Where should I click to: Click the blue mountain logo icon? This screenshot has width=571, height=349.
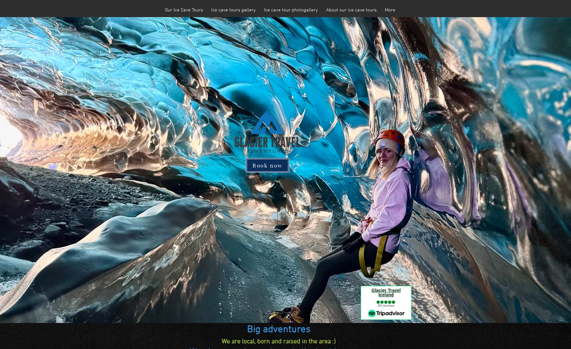pyautogui.click(x=267, y=124)
